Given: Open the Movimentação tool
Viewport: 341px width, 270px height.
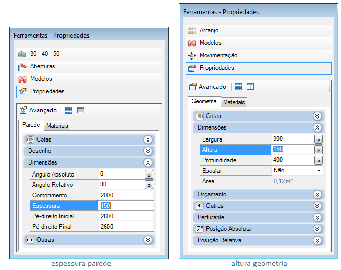Looking at the screenshot, I should coord(218,55).
